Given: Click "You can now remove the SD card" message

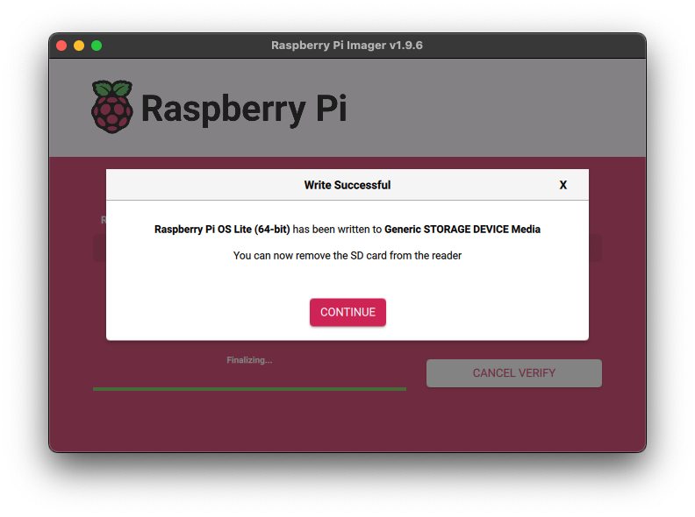Looking at the screenshot, I should click(347, 255).
